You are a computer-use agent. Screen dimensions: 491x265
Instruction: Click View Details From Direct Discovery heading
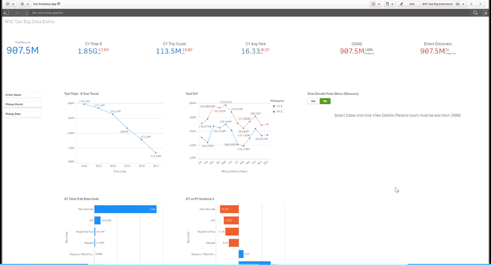(333, 94)
